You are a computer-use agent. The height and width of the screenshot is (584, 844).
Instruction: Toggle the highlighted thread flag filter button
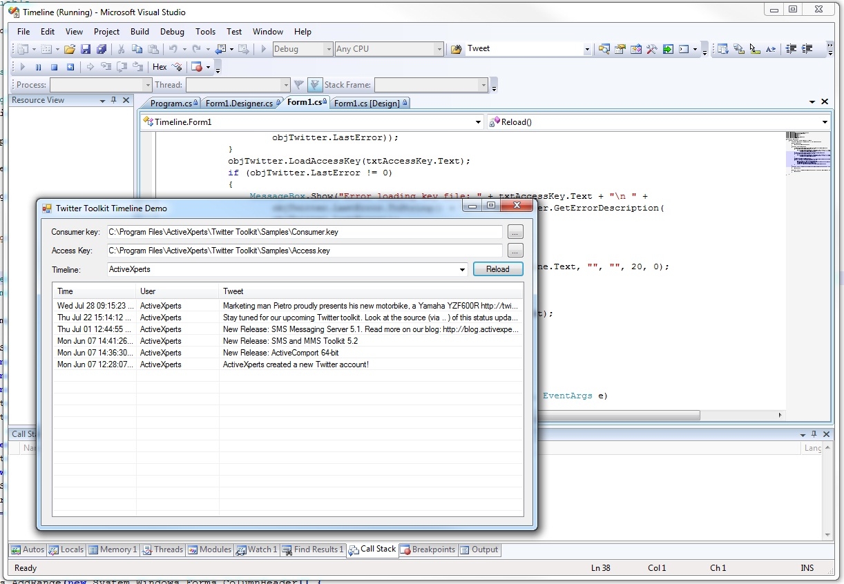315,85
